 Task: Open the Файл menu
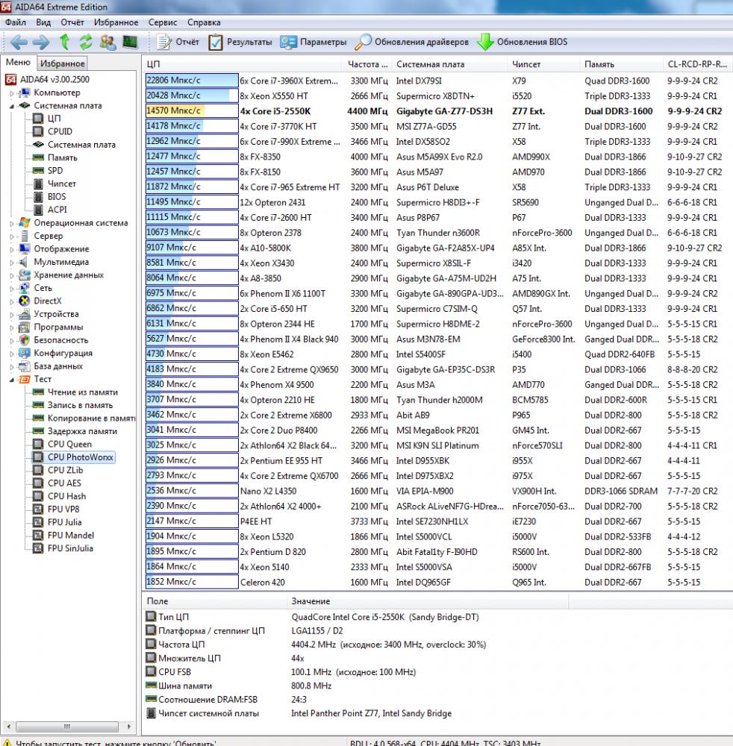tap(16, 22)
